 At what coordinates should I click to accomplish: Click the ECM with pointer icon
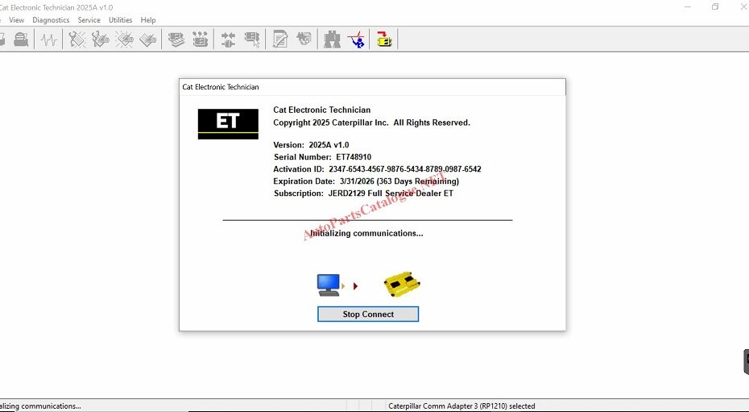click(x=252, y=40)
